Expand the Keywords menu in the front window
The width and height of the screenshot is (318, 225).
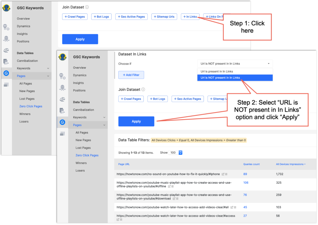(88, 117)
